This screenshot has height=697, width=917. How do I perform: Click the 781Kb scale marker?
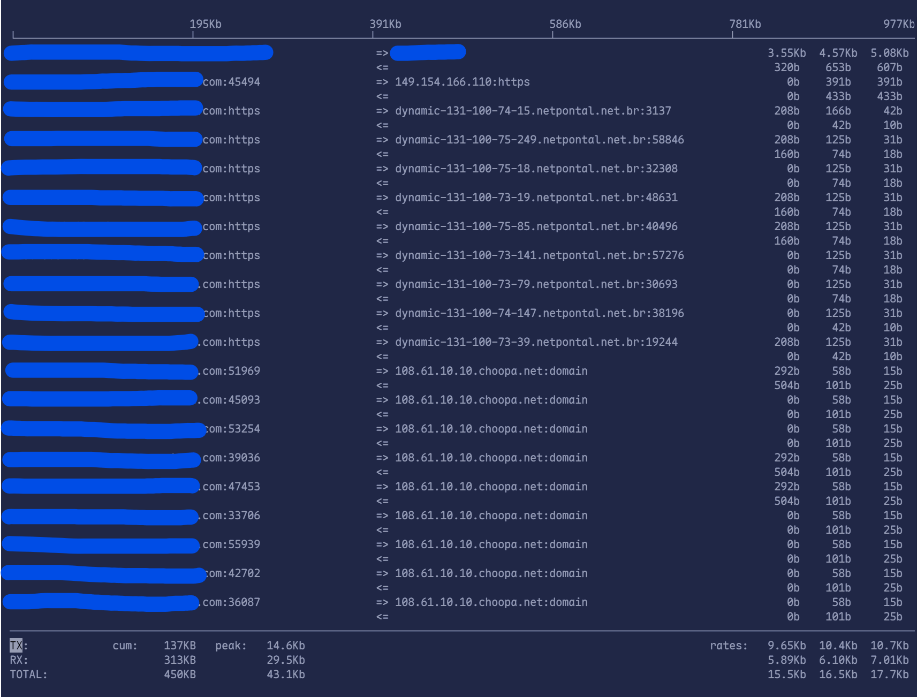click(745, 24)
